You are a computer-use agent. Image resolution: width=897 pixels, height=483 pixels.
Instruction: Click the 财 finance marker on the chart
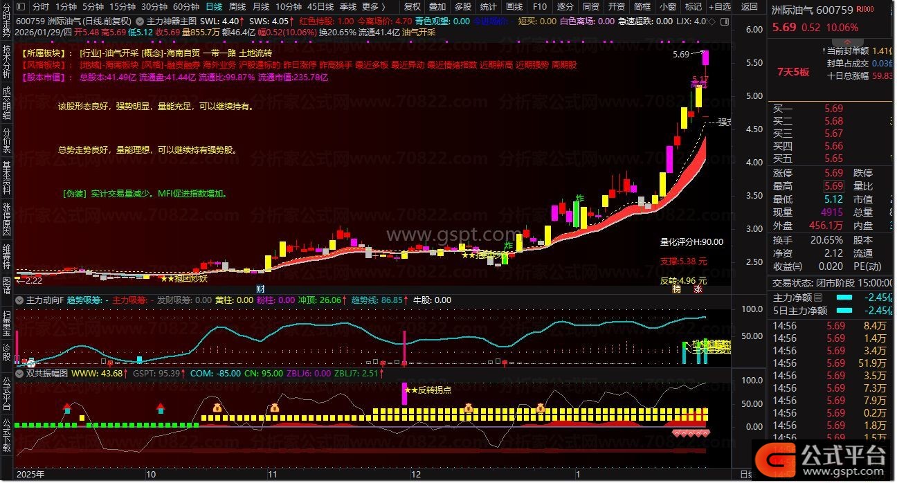tap(260, 289)
